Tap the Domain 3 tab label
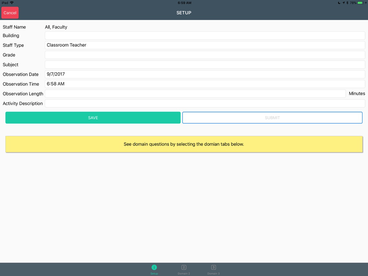This screenshot has width=368, height=276. 213,273
